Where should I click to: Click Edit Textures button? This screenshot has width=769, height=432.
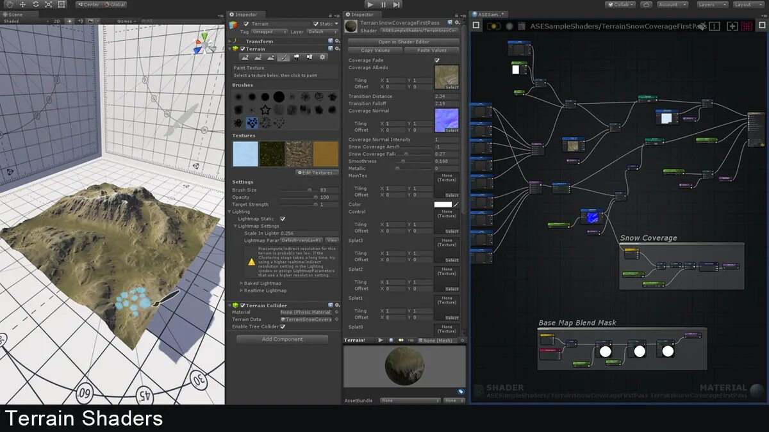[x=317, y=173]
